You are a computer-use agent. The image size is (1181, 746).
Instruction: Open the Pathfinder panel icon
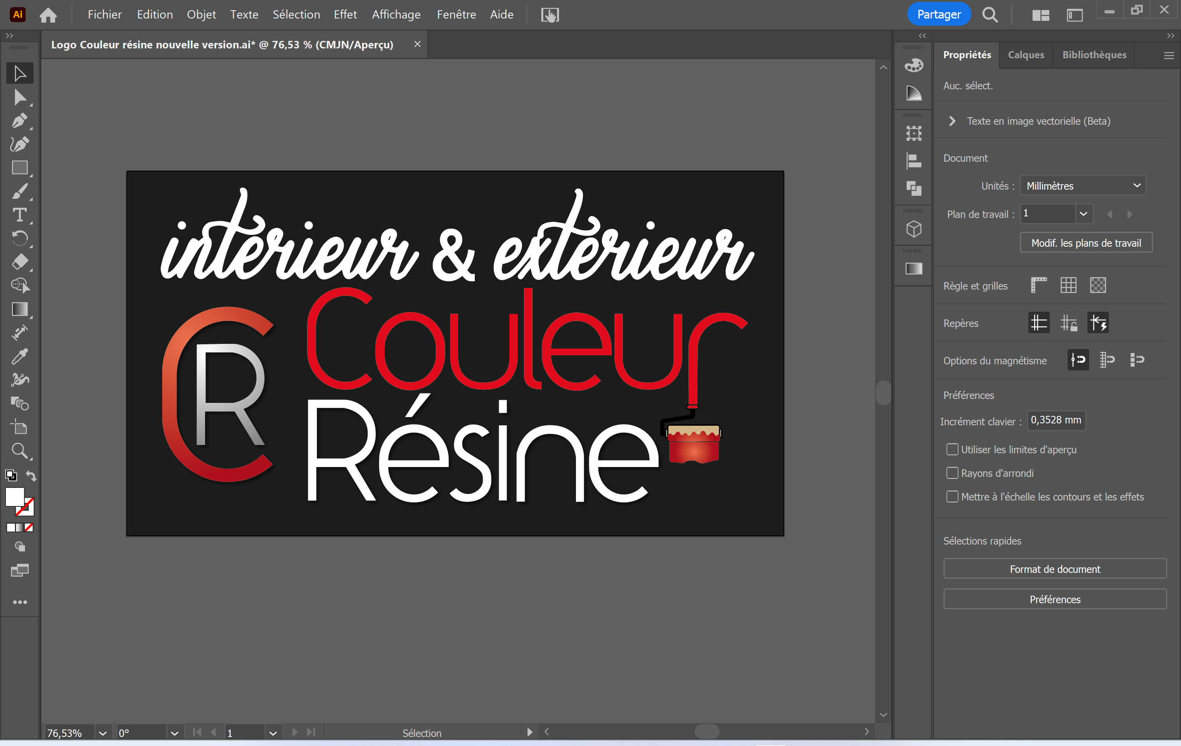pyautogui.click(x=914, y=188)
